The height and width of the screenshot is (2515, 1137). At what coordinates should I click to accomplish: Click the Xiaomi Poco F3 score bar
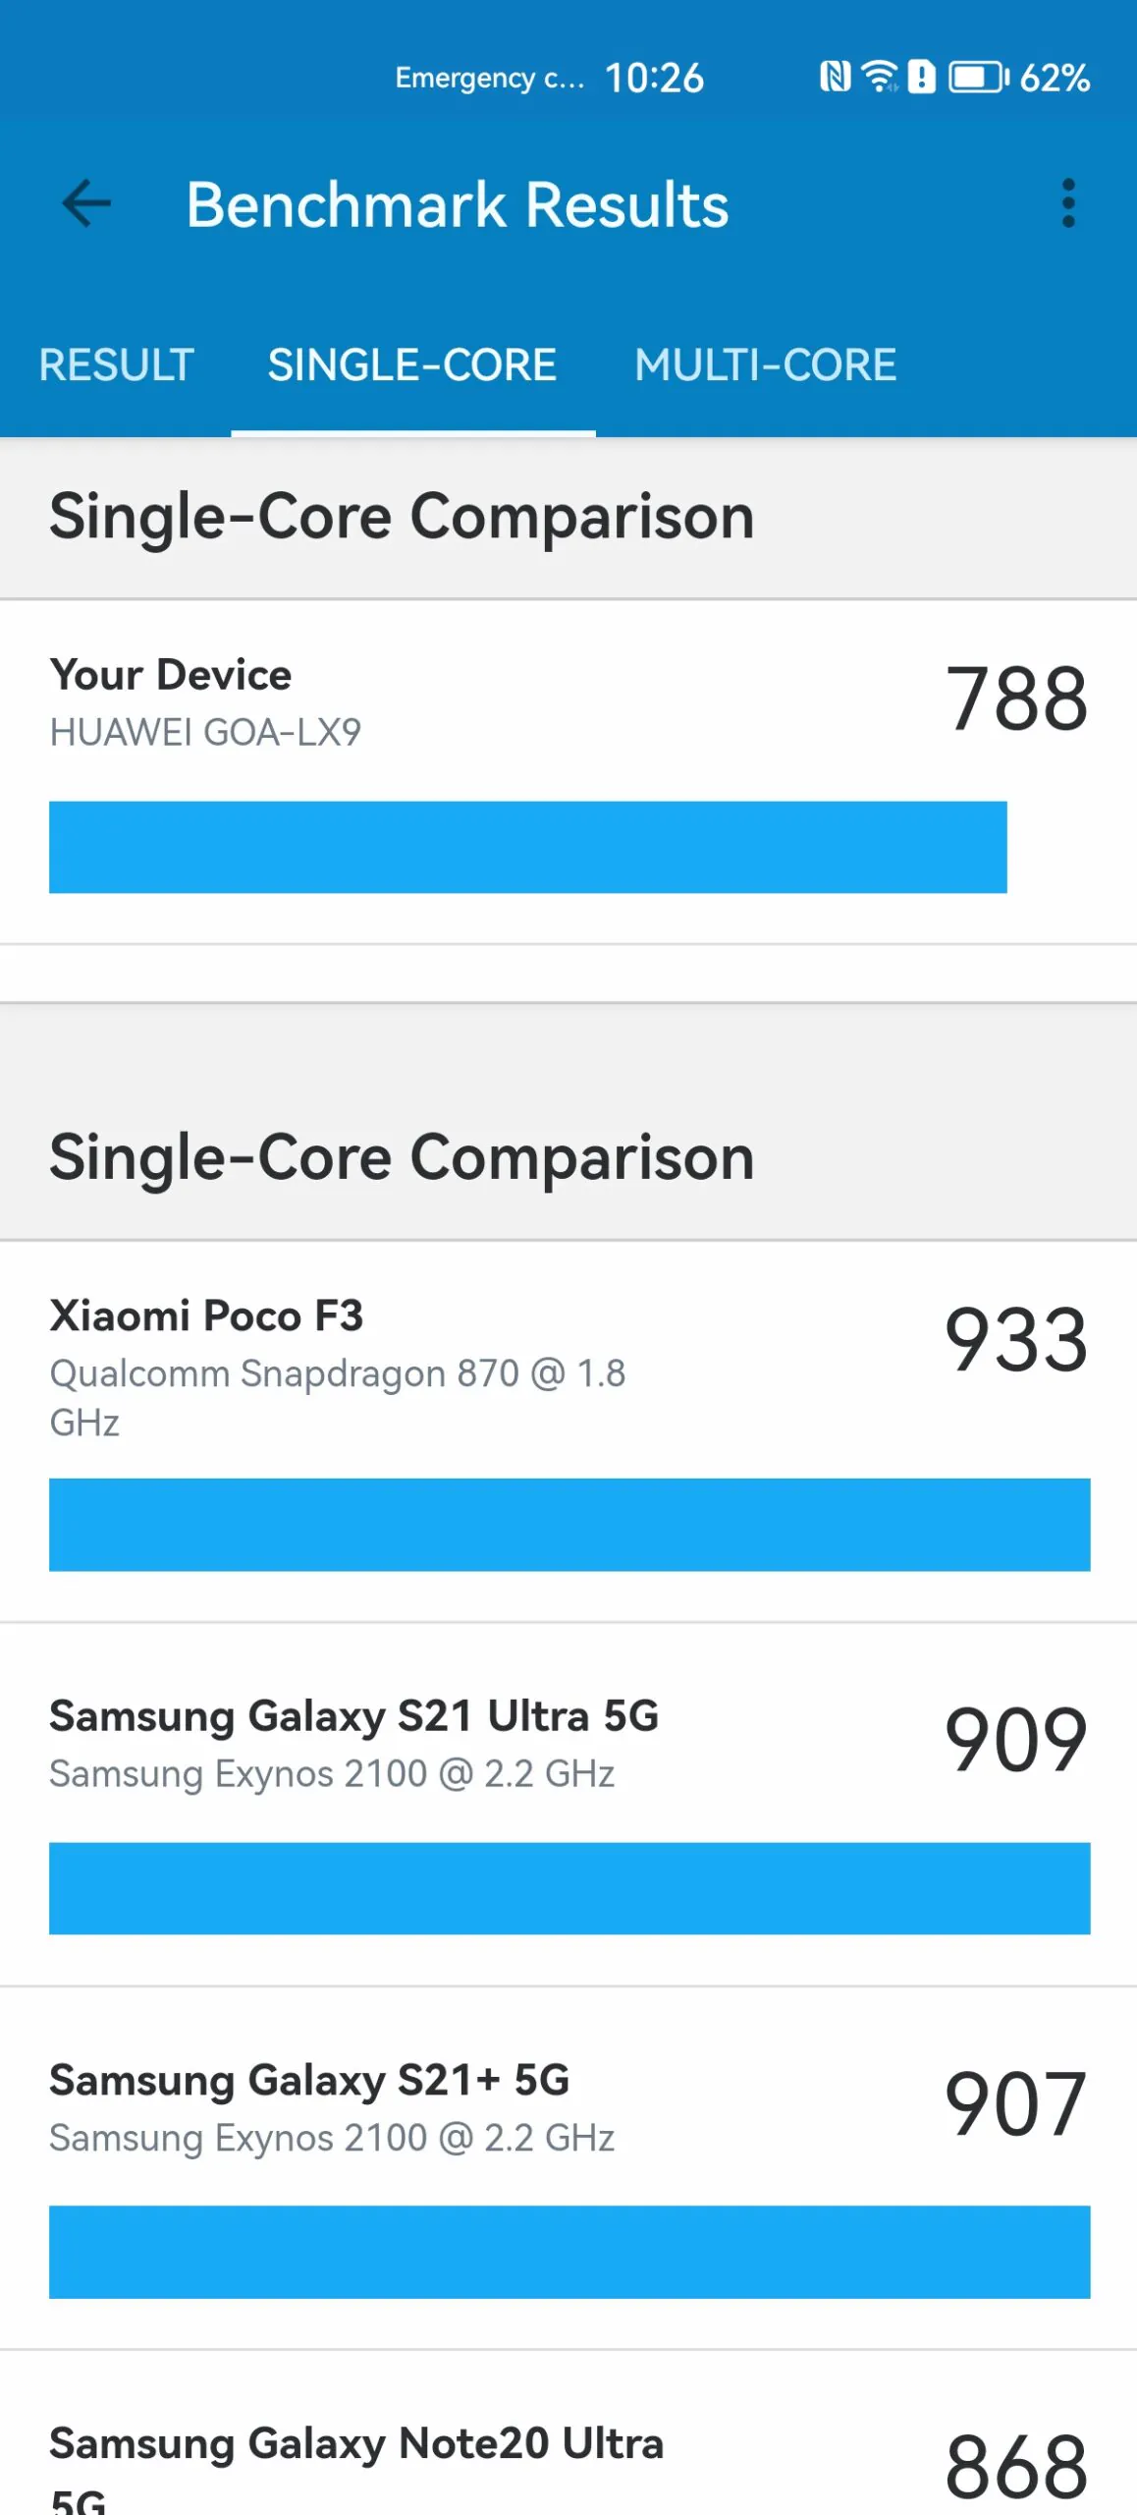tap(569, 1525)
